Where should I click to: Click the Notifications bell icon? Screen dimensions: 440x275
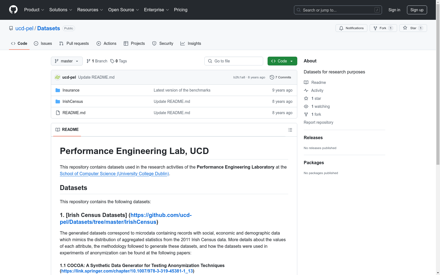[x=341, y=28]
